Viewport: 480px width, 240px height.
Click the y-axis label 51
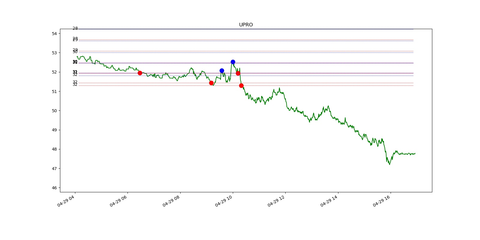pos(54,91)
